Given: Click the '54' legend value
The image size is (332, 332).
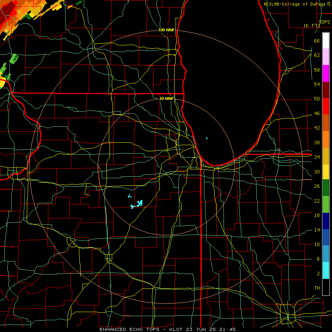Looking at the screenshot, I should 317,84.
